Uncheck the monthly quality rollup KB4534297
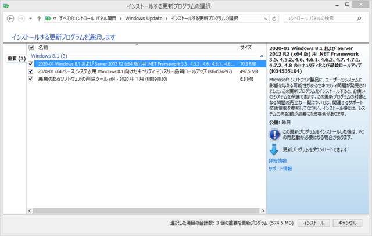 30,71
